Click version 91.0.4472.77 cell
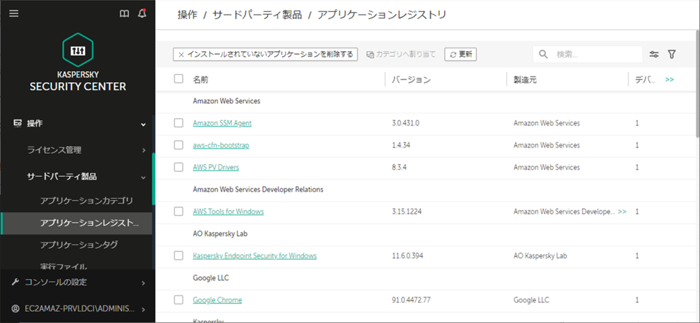 [411, 300]
